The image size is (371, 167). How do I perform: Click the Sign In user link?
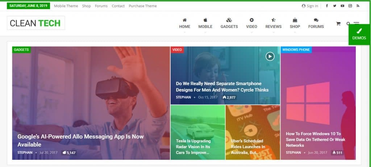310,6
